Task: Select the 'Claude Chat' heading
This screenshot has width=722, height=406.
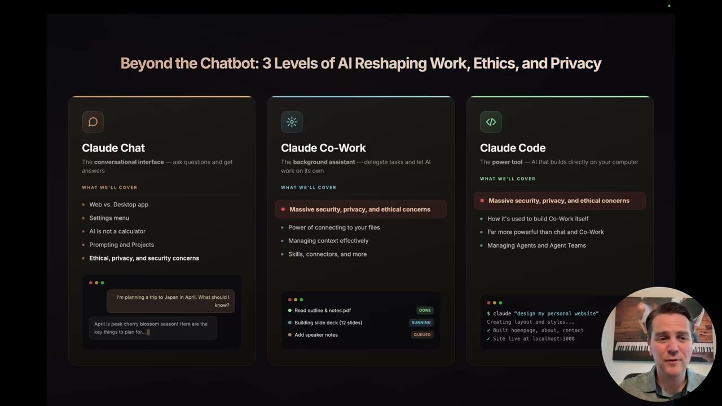Action: pyautogui.click(x=113, y=148)
